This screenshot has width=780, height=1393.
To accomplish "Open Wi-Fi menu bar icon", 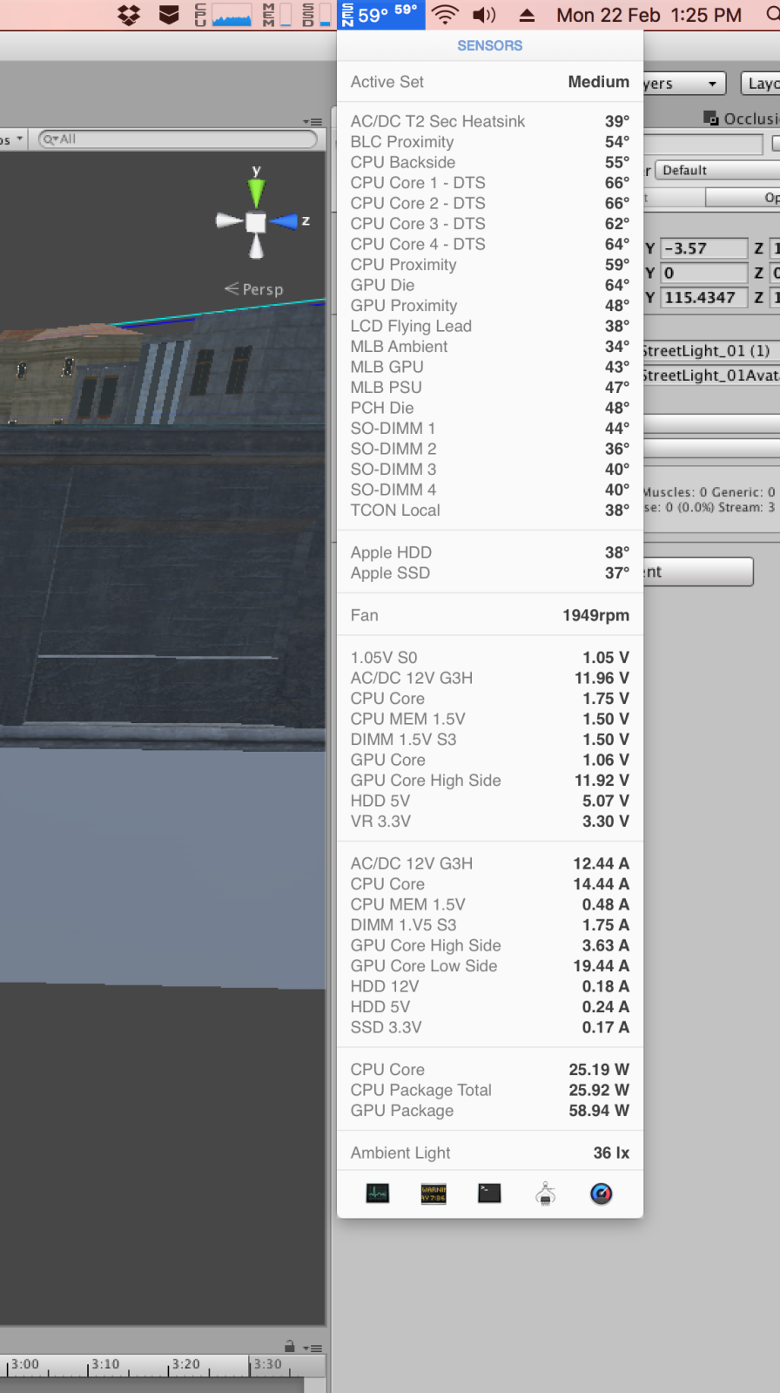I will [445, 15].
